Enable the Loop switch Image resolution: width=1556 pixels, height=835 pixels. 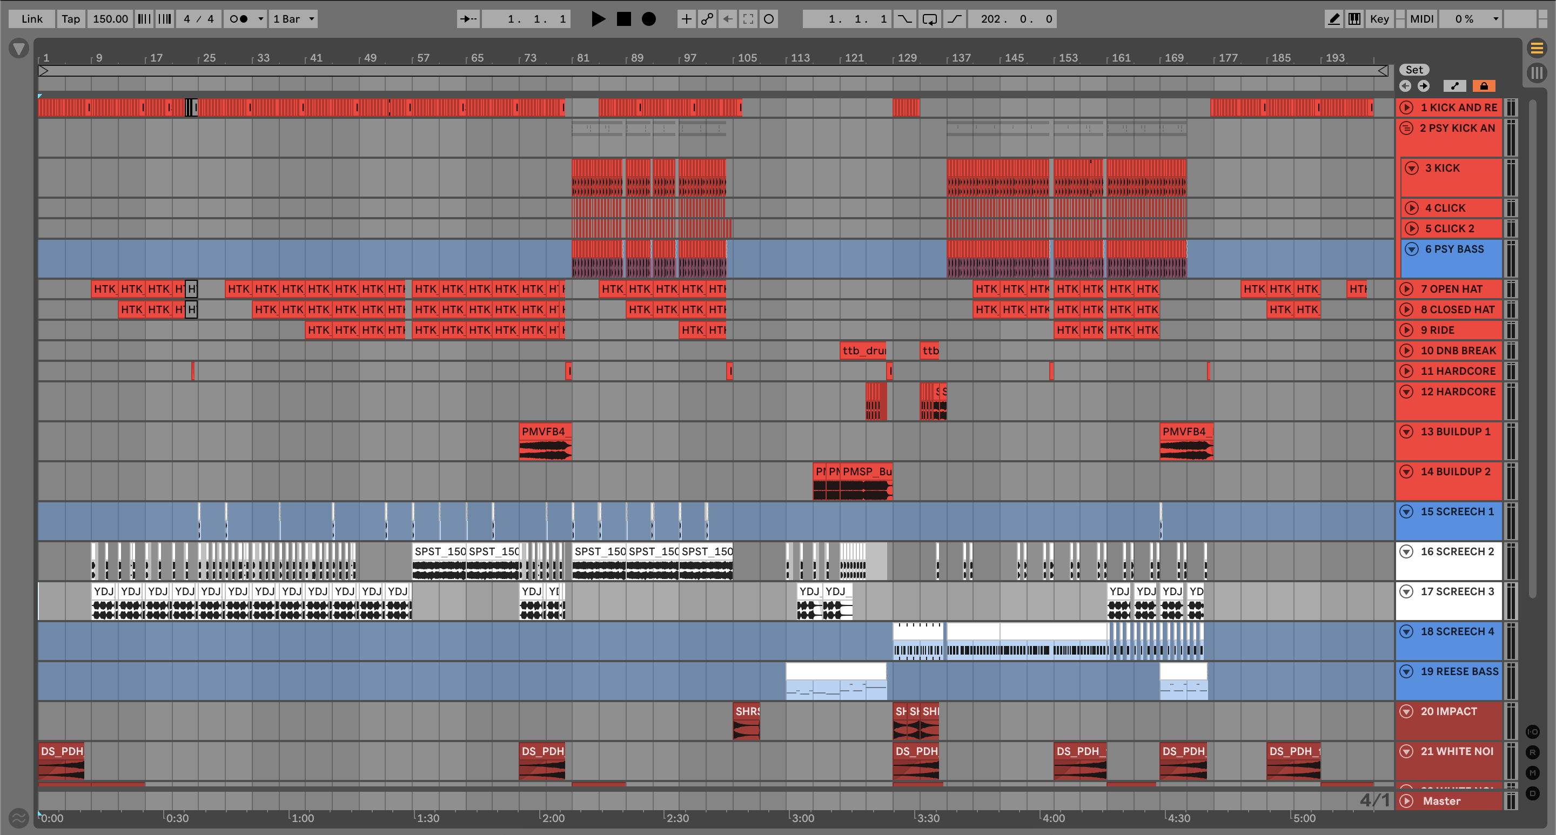[x=930, y=19]
